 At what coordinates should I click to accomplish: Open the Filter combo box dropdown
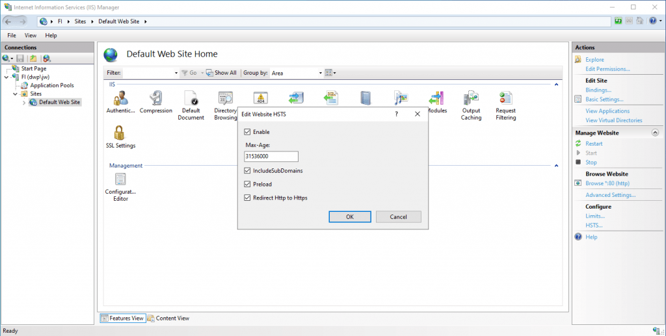[176, 73]
